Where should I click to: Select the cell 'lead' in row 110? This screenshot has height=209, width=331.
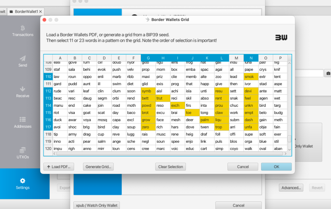tap(236, 77)
